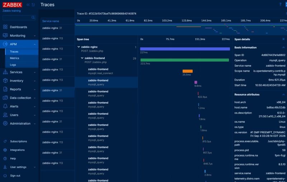Image resolution: width=287 pixels, height=182 pixels.
Task: Expand the Inventory menu
Action: [35, 81]
